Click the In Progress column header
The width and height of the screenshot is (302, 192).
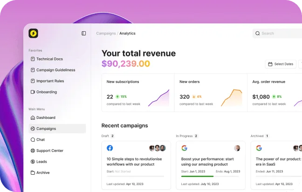(184, 136)
